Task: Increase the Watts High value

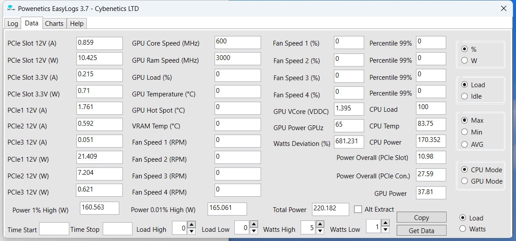Action: pyautogui.click(x=320, y=225)
